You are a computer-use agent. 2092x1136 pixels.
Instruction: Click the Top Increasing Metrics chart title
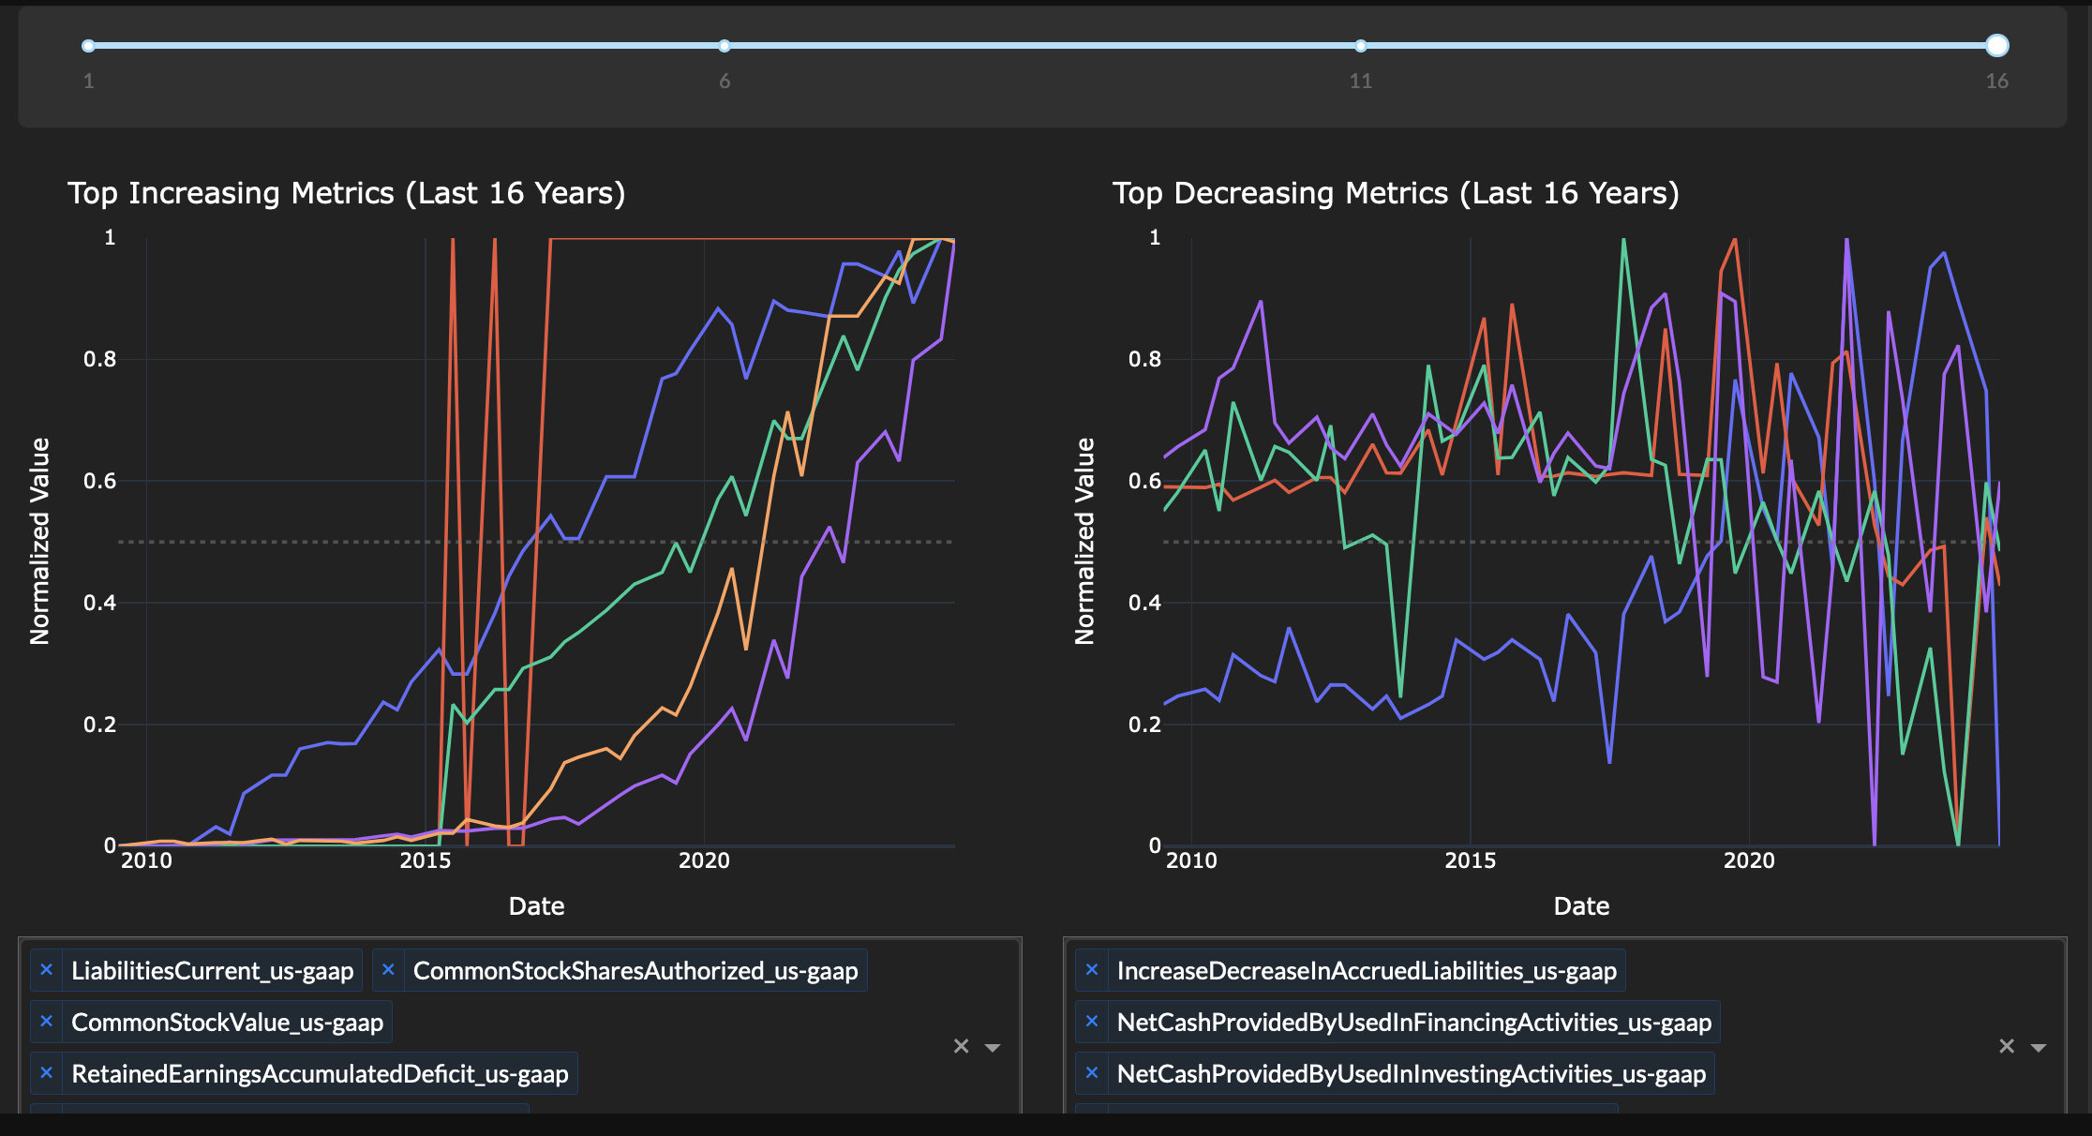pyautogui.click(x=346, y=193)
